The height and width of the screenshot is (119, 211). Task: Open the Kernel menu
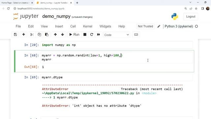click(88, 26)
